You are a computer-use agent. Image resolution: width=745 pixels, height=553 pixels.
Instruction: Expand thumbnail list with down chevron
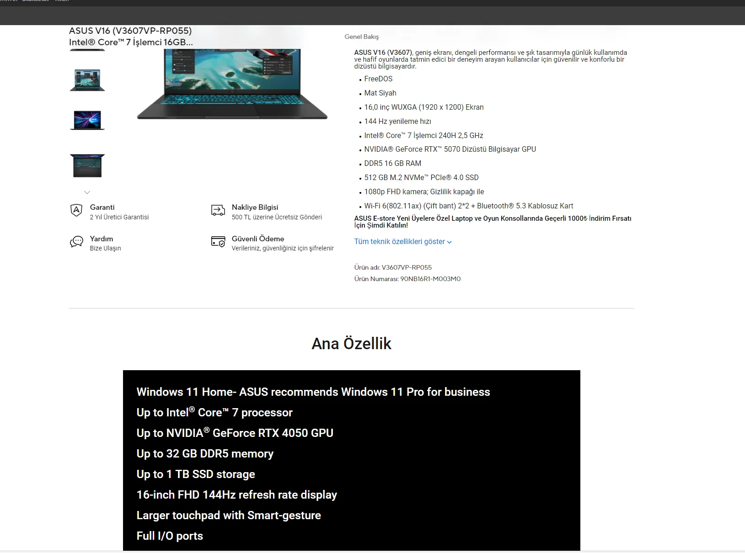coord(87,192)
